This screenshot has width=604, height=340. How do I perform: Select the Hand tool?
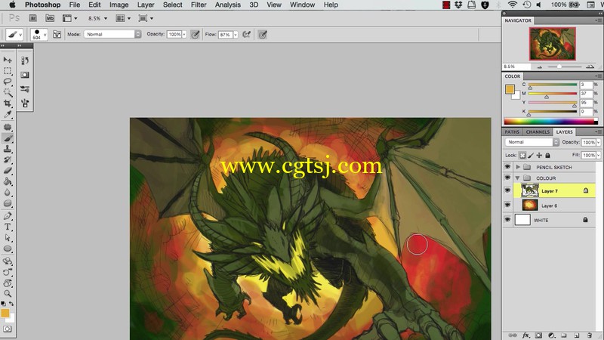[8, 283]
